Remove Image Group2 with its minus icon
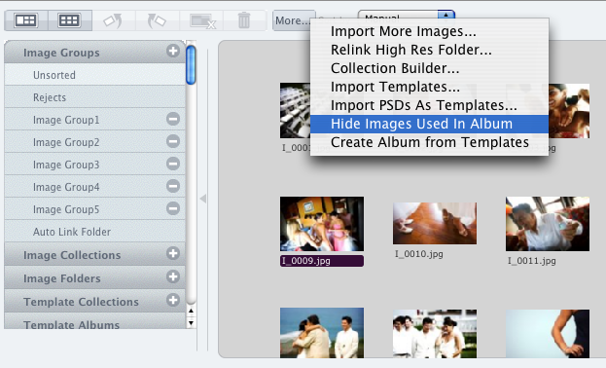This screenshot has height=368, width=606. pyautogui.click(x=173, y=141)
